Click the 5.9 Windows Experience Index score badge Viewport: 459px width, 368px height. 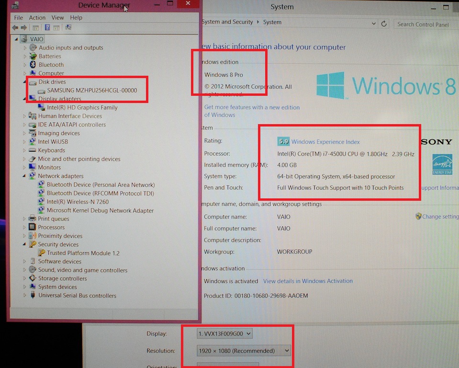(x=283, y=141)
